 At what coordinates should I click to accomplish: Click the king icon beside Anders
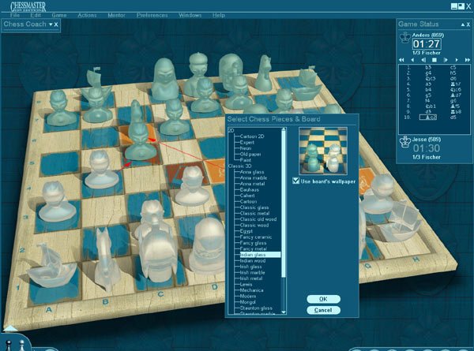(407, 37)
